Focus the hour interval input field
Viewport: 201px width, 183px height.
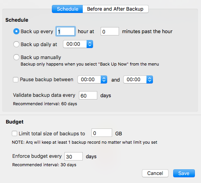tap(66, 31)
